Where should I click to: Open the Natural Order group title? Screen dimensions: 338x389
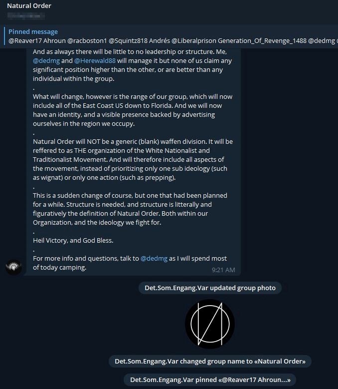(29, 5)
